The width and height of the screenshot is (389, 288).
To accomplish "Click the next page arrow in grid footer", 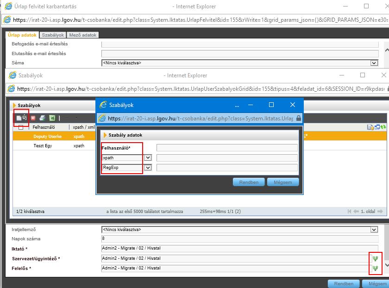I will click(380, 211).
